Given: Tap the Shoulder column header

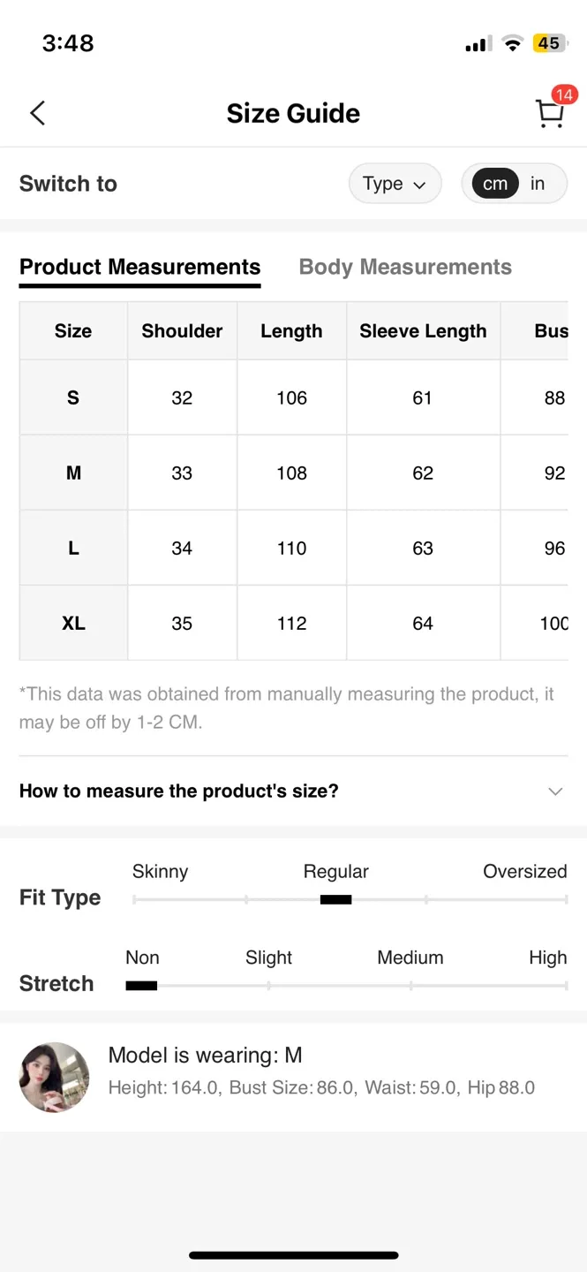Looking at the screenshot, I should pyautogui.click(x=182, y=331).
